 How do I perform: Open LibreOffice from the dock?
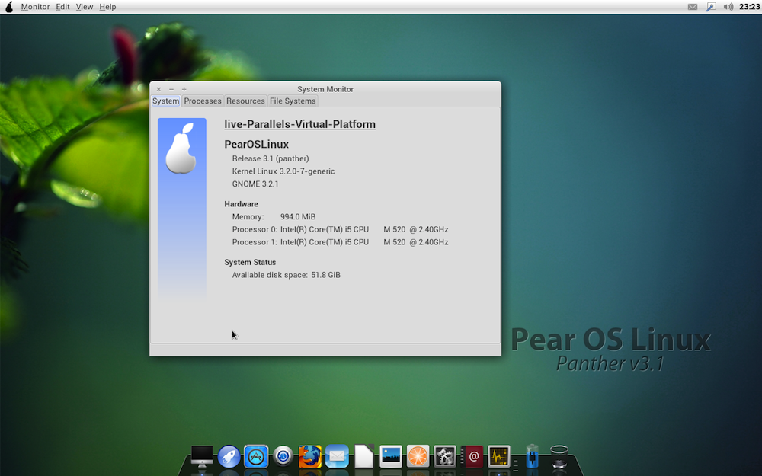click(363, 457)
